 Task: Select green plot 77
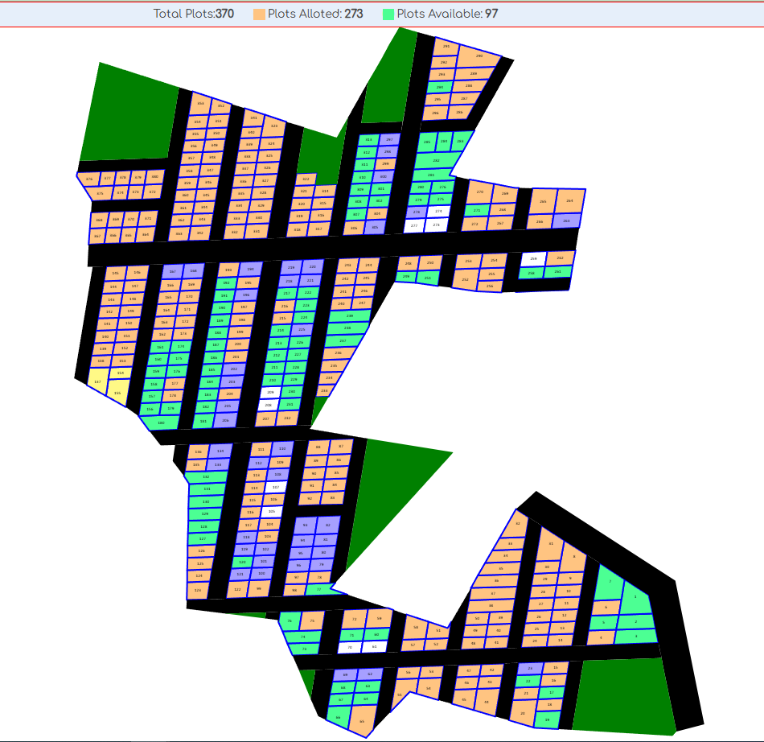(322, 589)
